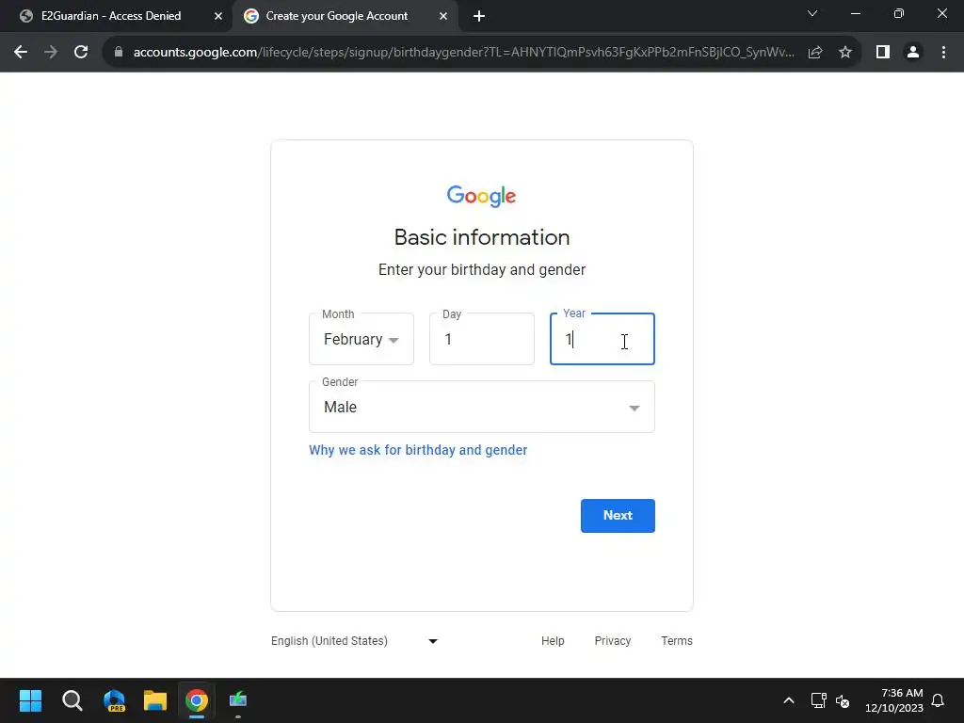Switch to E2Guardian - Access Denied tab
This screenshot has width=964, height=723.
tap(117, 16)
